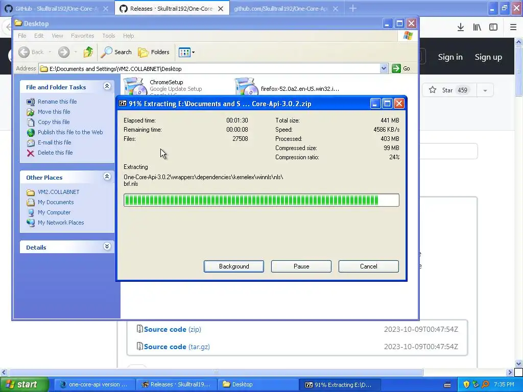Open the Favorites menu
The height and width of the screenshot is (392, 523).
[x=82, y=36]
